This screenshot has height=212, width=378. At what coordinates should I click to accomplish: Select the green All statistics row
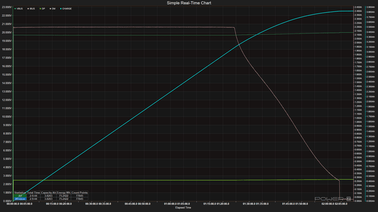pyautogui.click(x=20, y=196)
